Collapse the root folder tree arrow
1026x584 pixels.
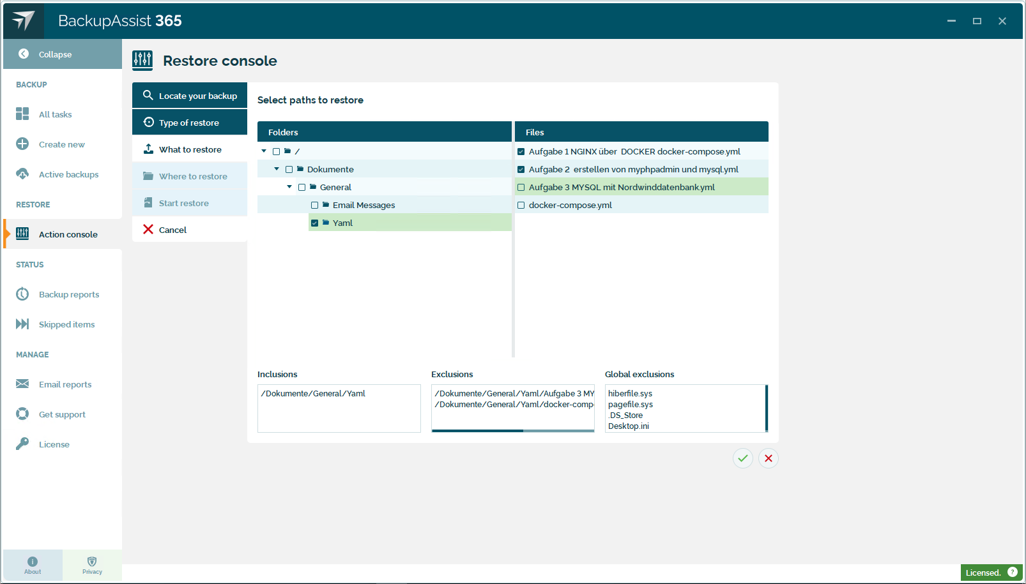[x=264, y=151]
